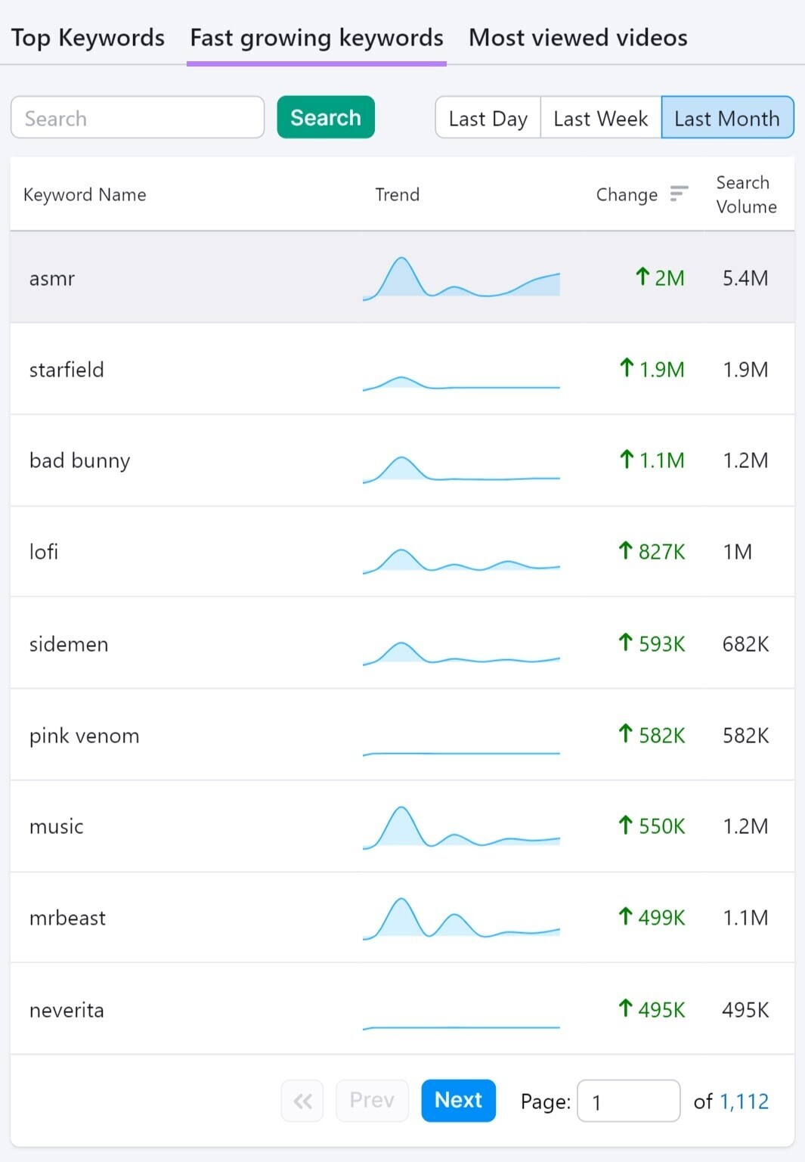
Task: Select the Fast growing keywords tab
Action: point(316,37)
